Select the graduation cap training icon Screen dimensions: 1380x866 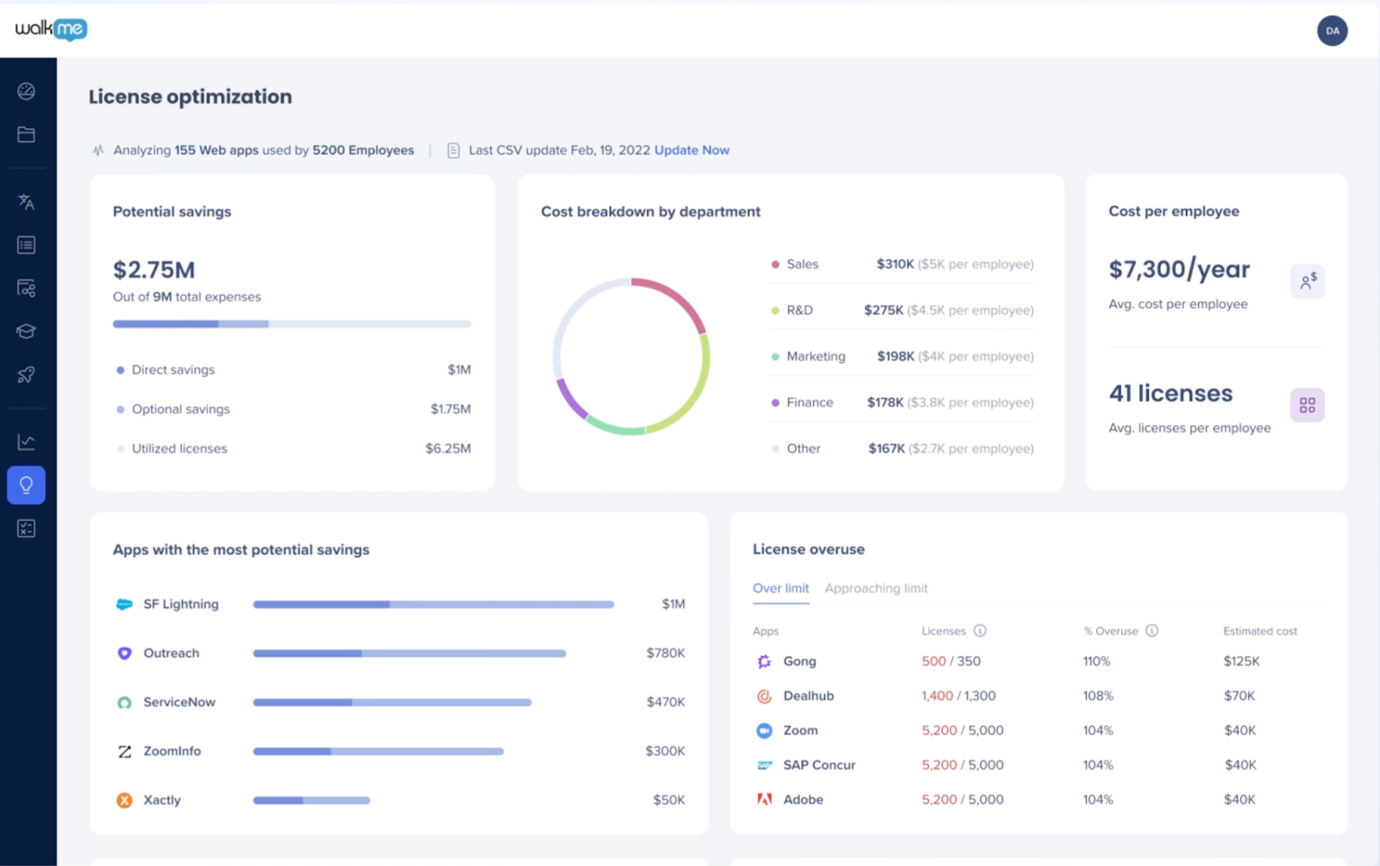click(x=26, y=330)
